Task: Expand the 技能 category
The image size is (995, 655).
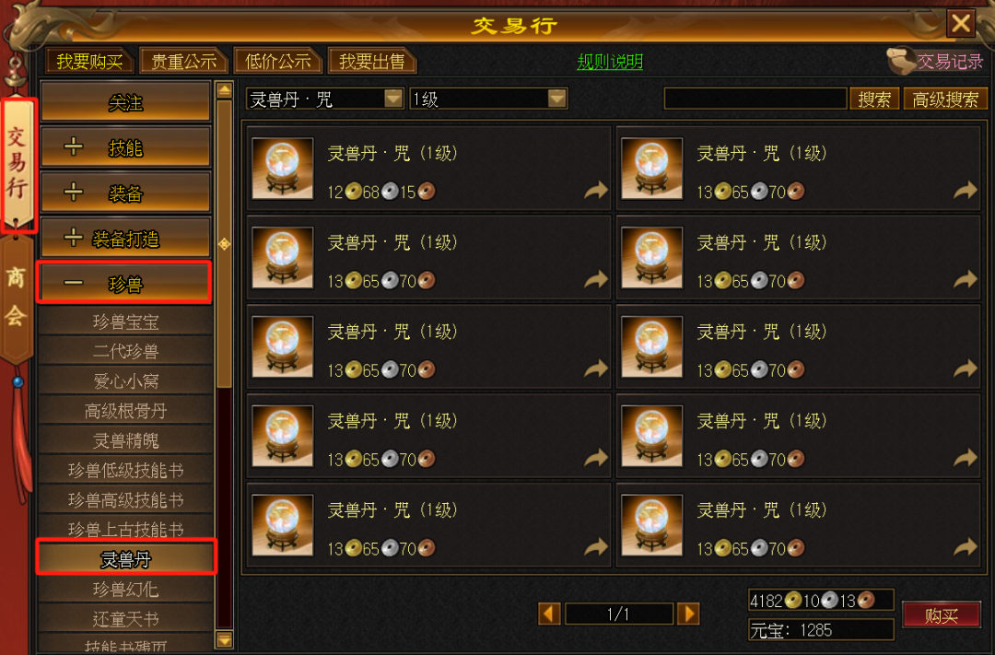Action: point(125,147)
